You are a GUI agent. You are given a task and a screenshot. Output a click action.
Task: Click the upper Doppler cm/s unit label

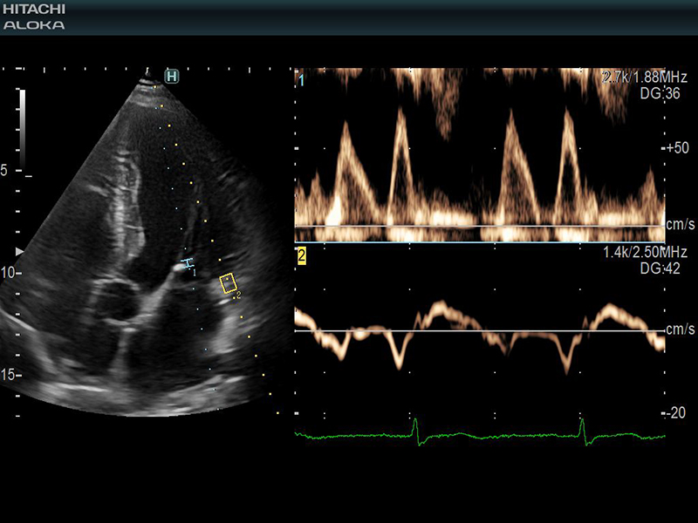[680, 225]
